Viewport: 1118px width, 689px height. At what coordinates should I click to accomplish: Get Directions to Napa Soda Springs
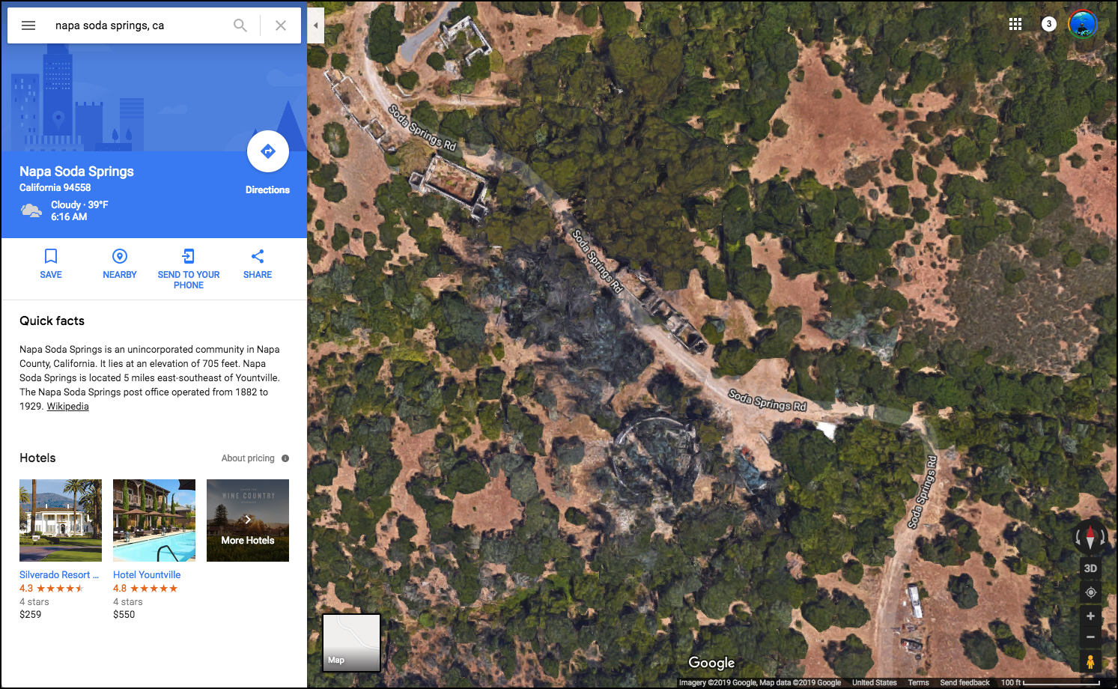[x=268, y=152]
